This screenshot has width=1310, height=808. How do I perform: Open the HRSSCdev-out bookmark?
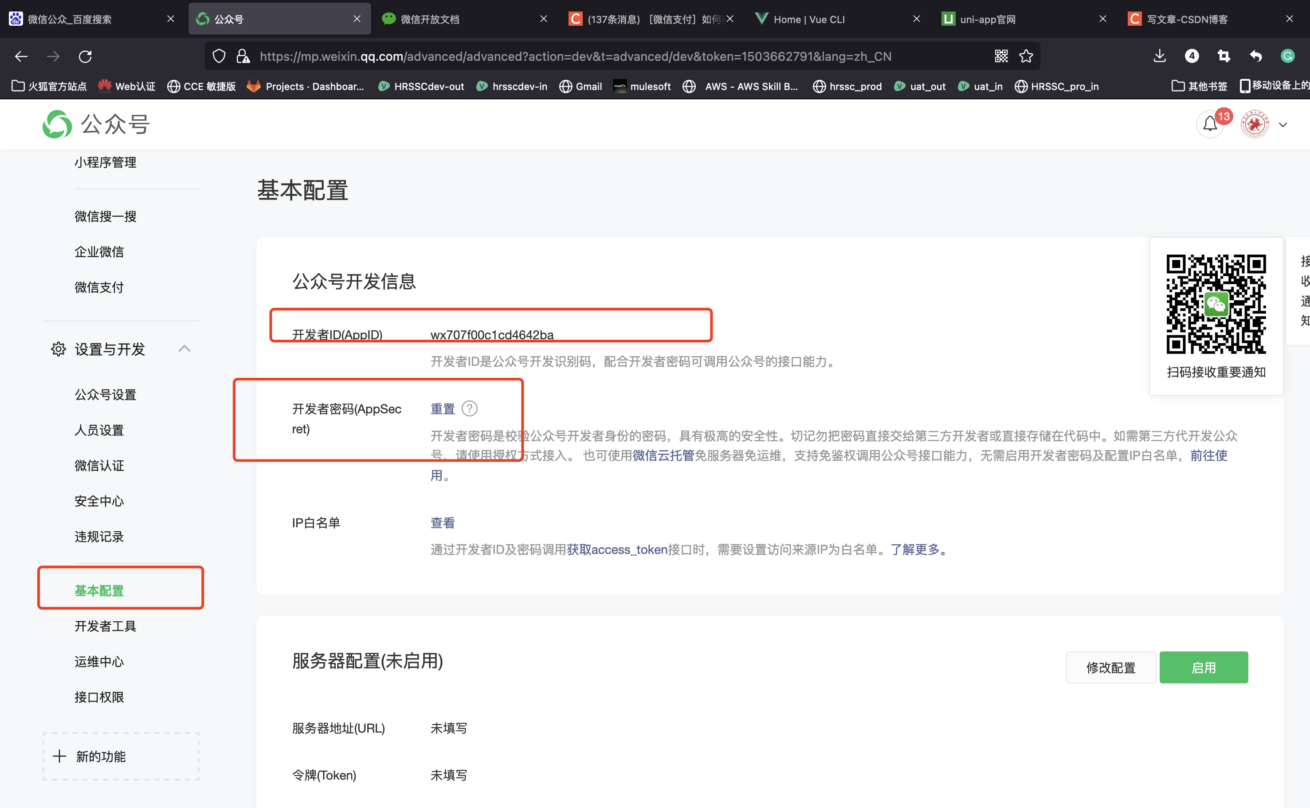click(421, 86)
